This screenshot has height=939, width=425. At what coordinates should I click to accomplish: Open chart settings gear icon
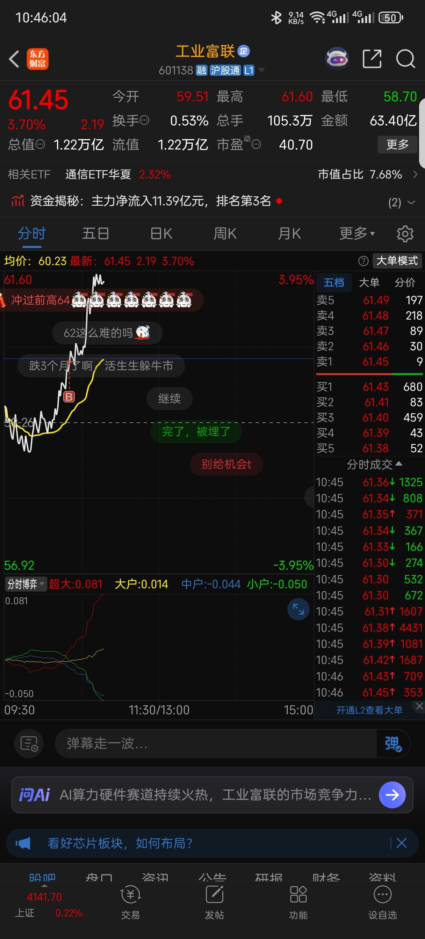(x=405, y=234)
